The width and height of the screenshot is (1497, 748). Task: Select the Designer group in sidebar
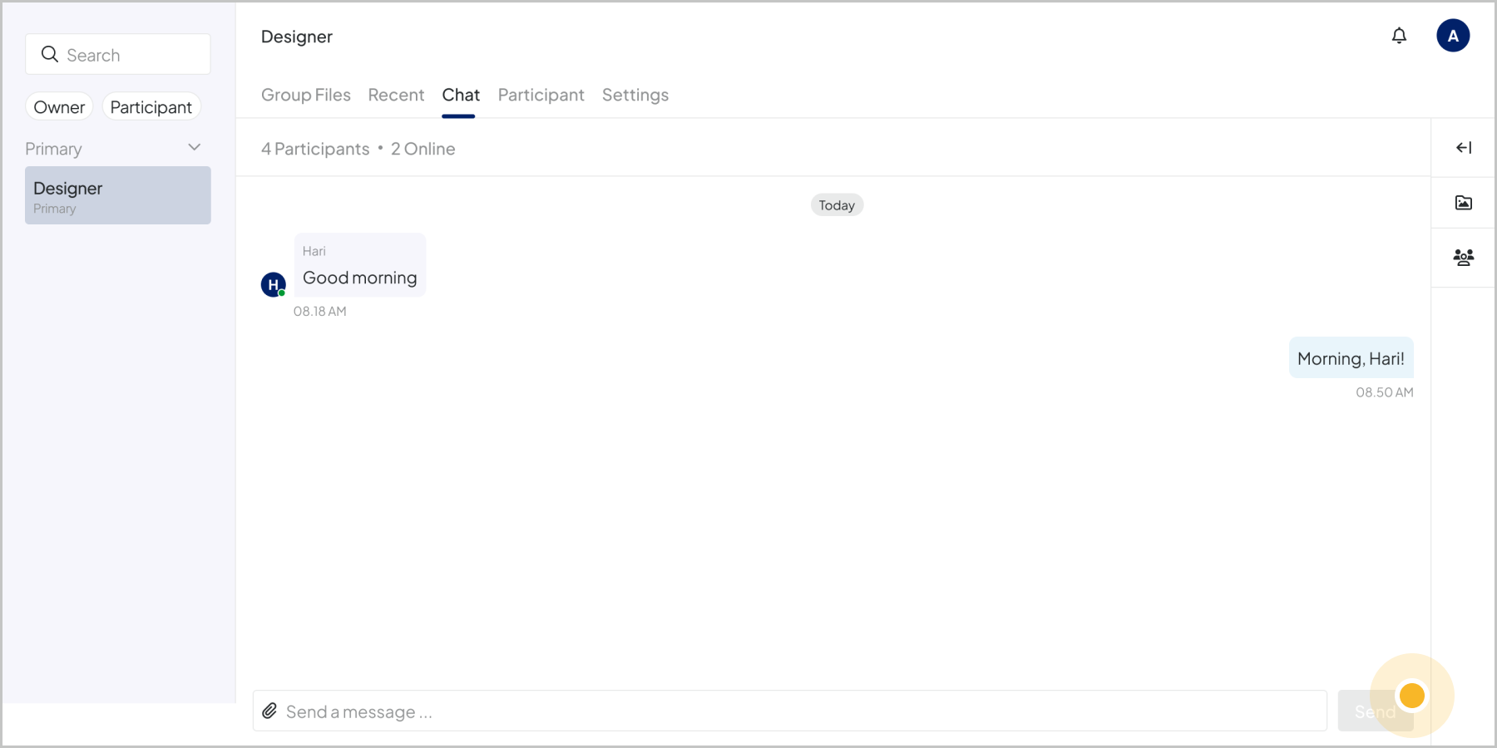coord(117,195)
